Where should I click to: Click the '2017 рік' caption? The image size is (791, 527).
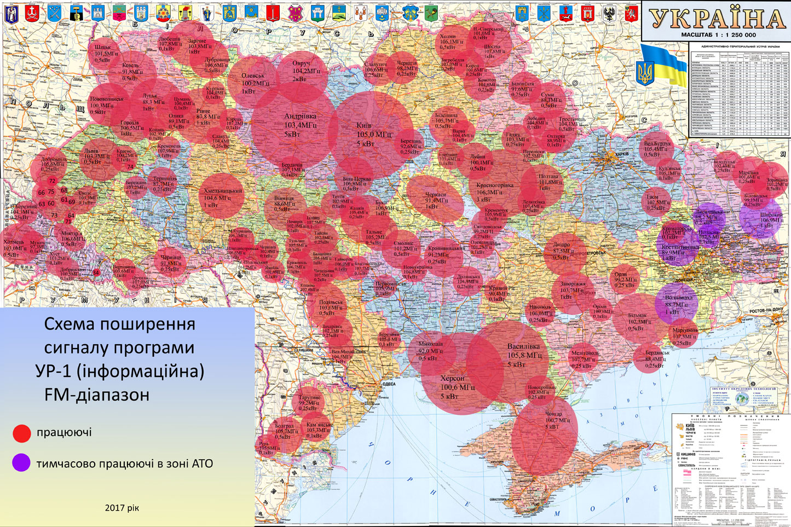(x=122, y=508)
